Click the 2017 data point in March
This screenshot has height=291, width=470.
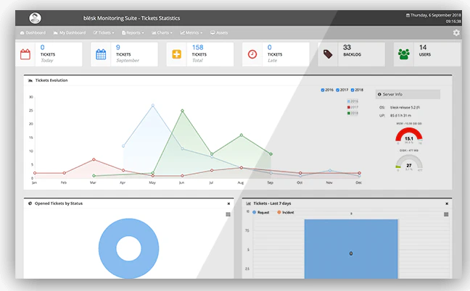point(94,160)
